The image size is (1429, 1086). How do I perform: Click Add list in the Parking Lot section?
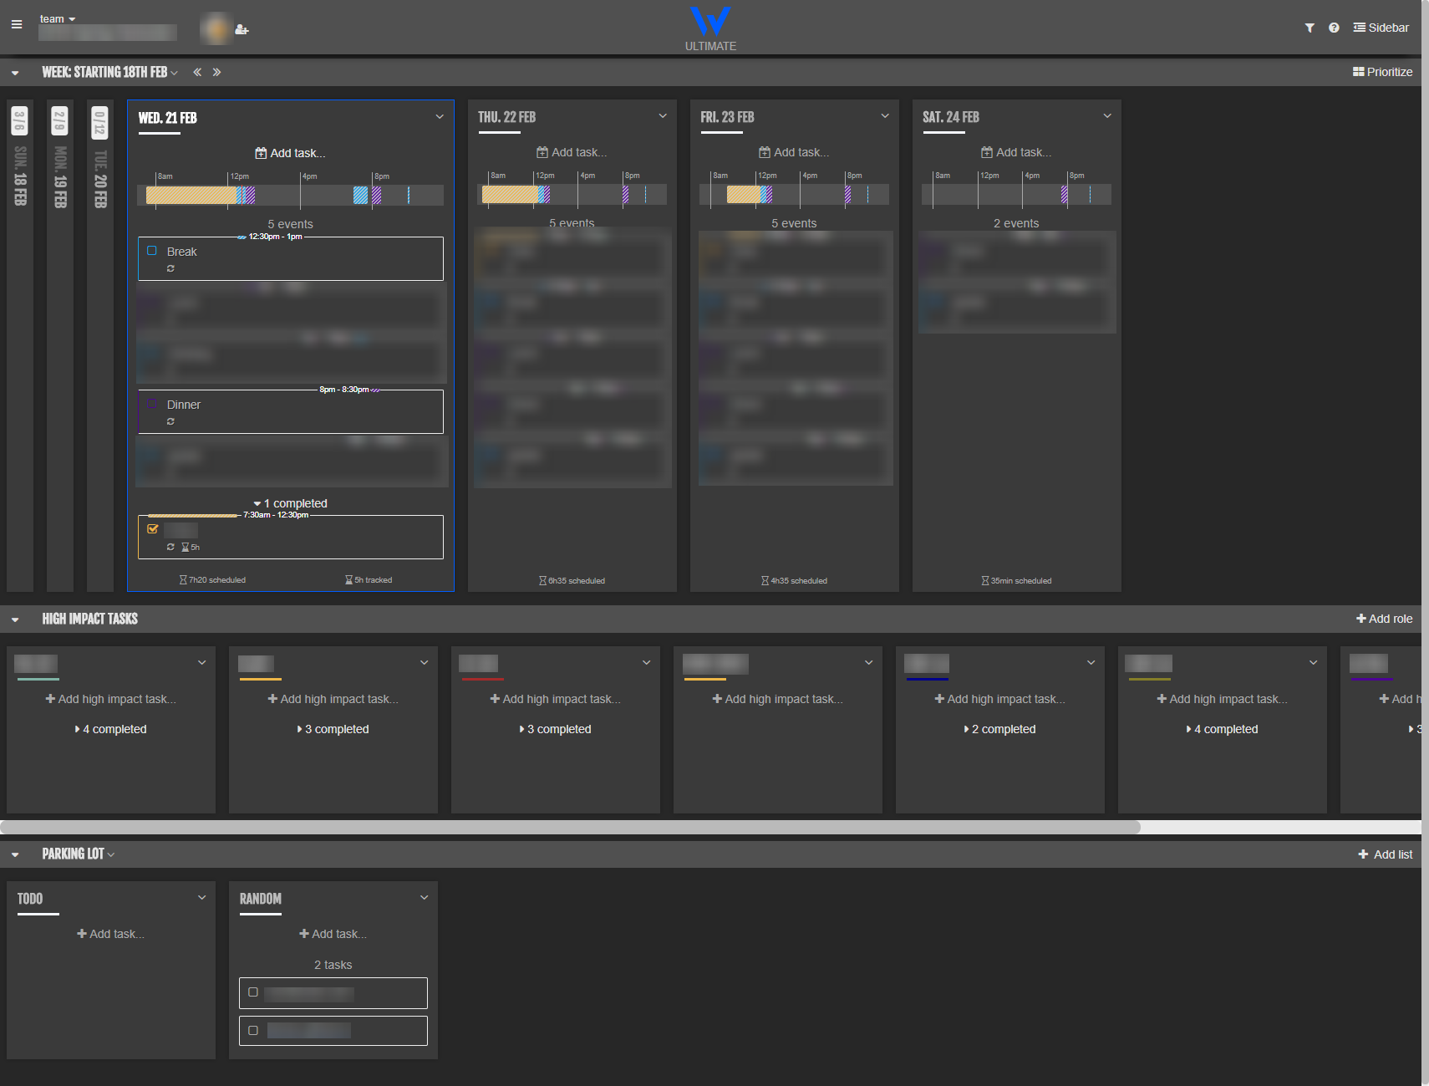click(1385, 854)
